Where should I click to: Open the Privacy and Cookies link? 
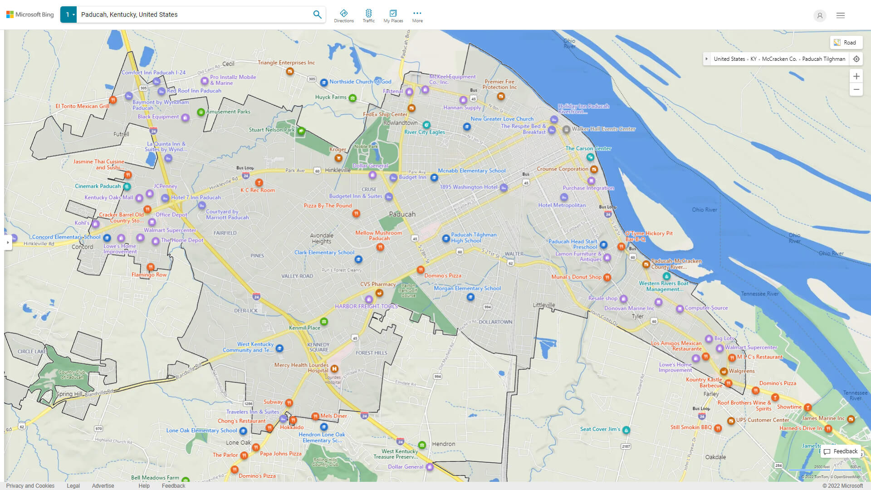coord(30,485)
